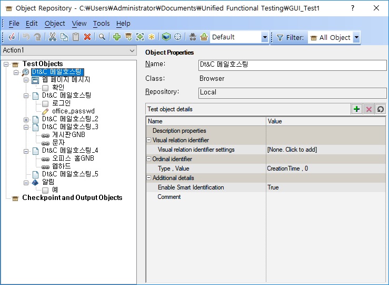The image size is (389, 285).
Task: Open the View menu
Action: pos(79,24)
